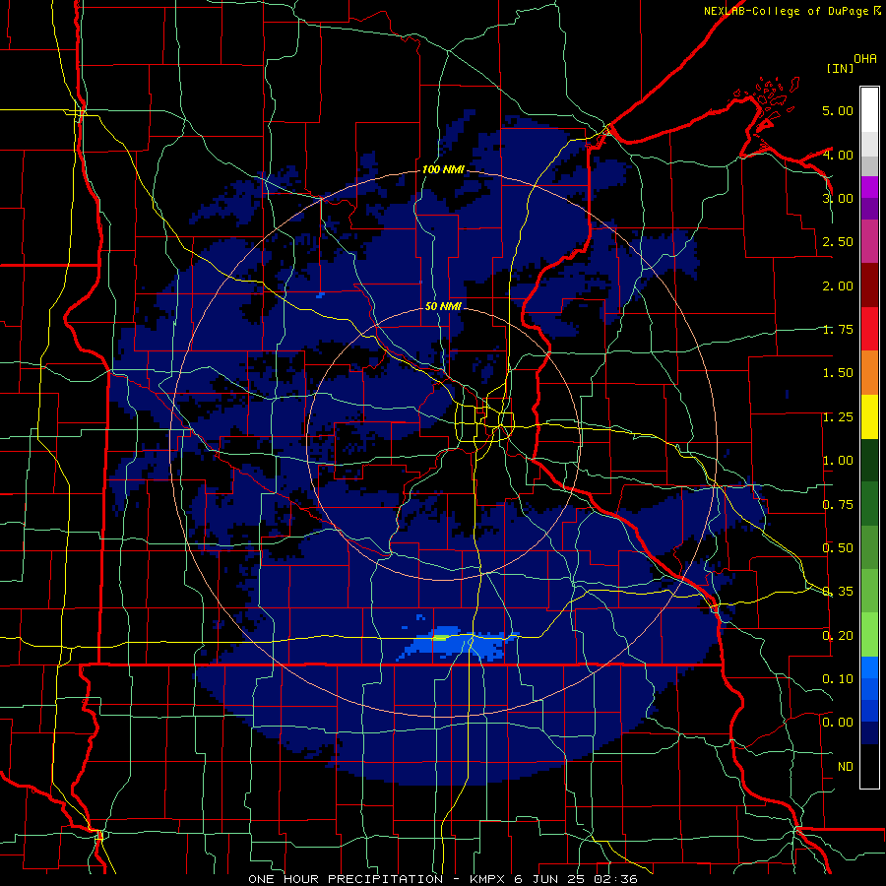Pick the lime green swatch above 0.20
This screenshot has height=886, width=886.
pyautogui.click(x=869, y=635)
